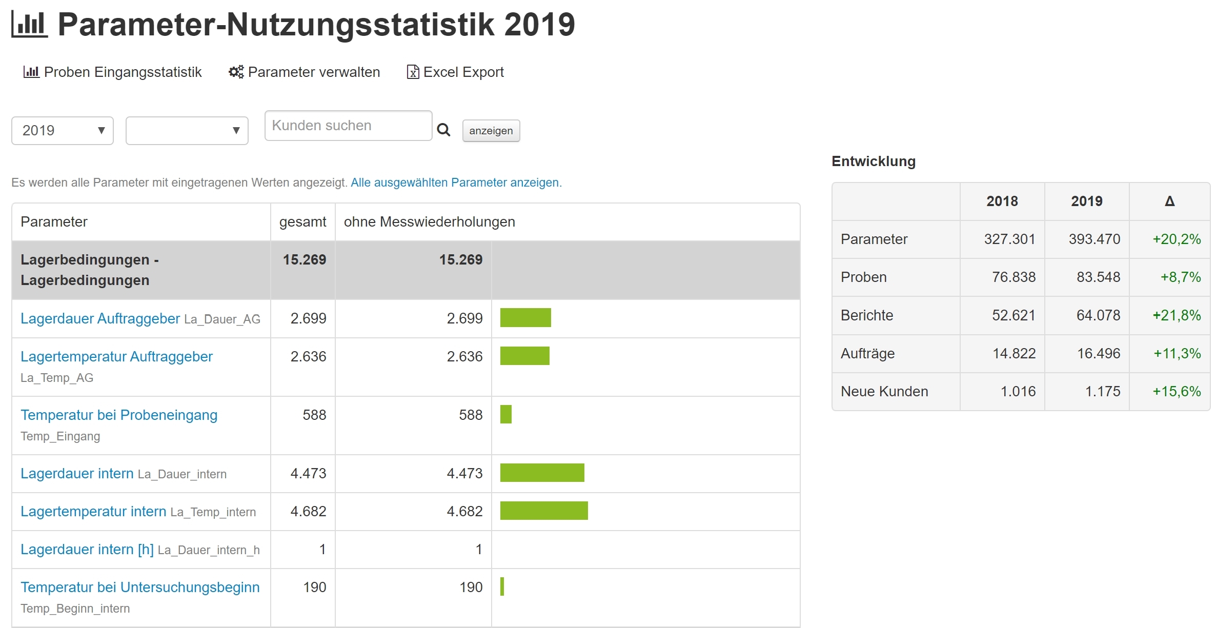Open Lagertemperatur Auftraggeber parameter link

point(116,356)
